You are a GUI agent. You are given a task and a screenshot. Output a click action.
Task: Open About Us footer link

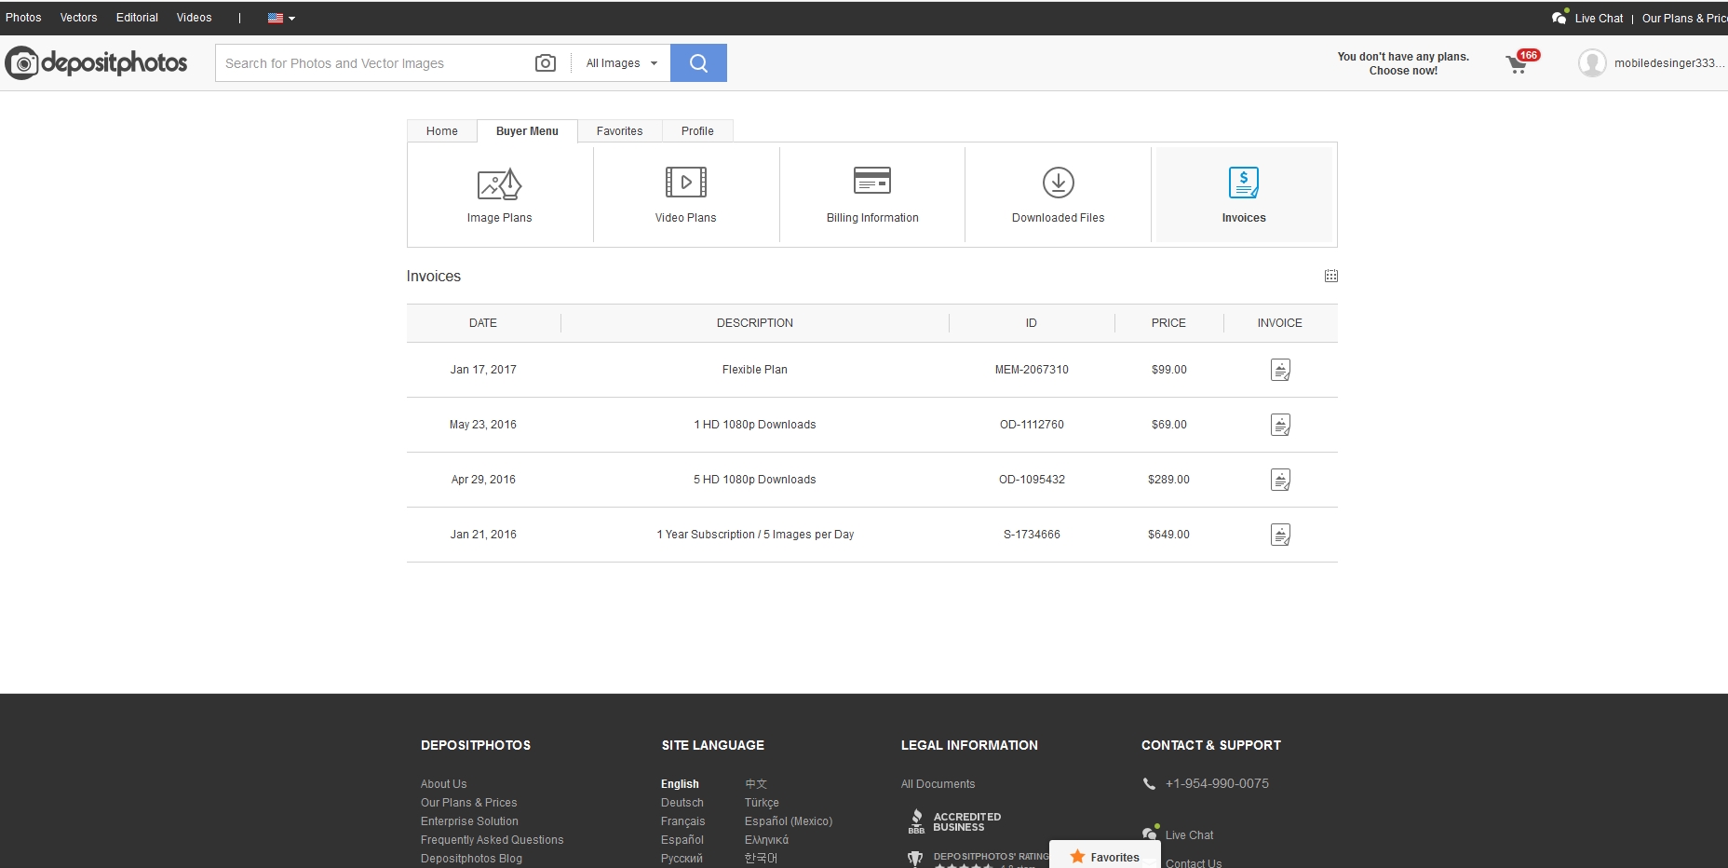(x=443, y=784)
